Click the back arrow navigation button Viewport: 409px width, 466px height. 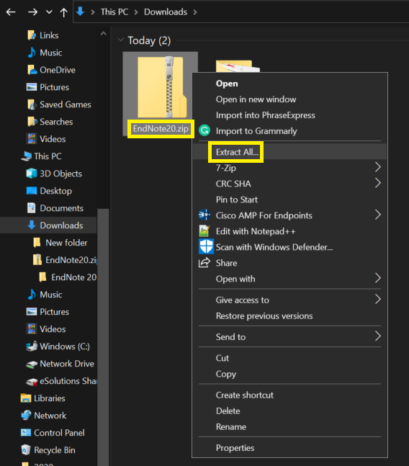11,12
